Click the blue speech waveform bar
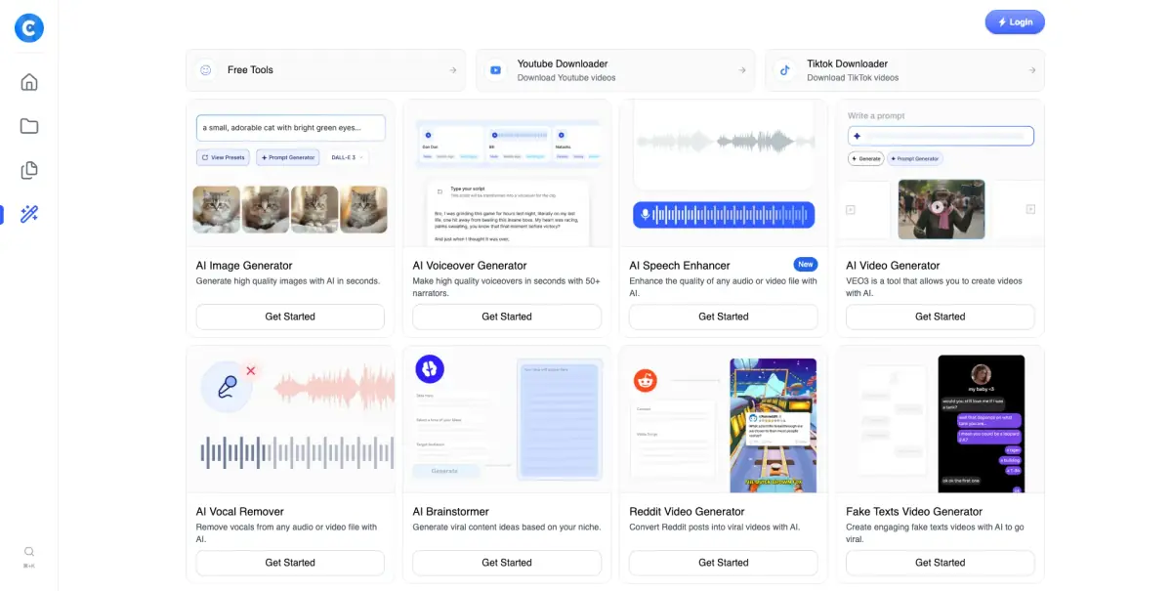The image size is (1172, 591). click(x=724, y=215)
